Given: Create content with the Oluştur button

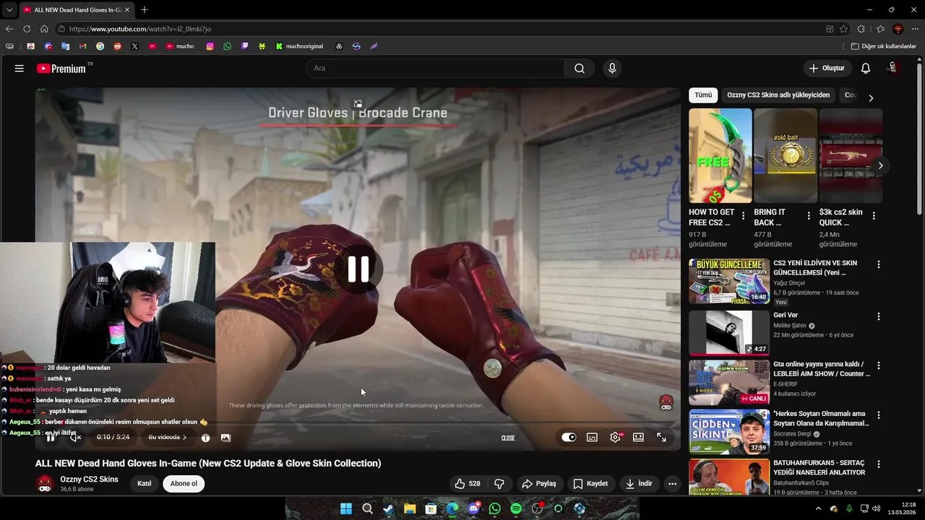Looking at the screenshot, I should (x=826, y=69).
